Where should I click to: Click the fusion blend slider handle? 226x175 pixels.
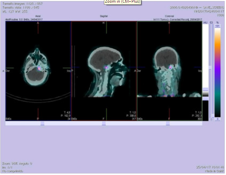point(211,67)
